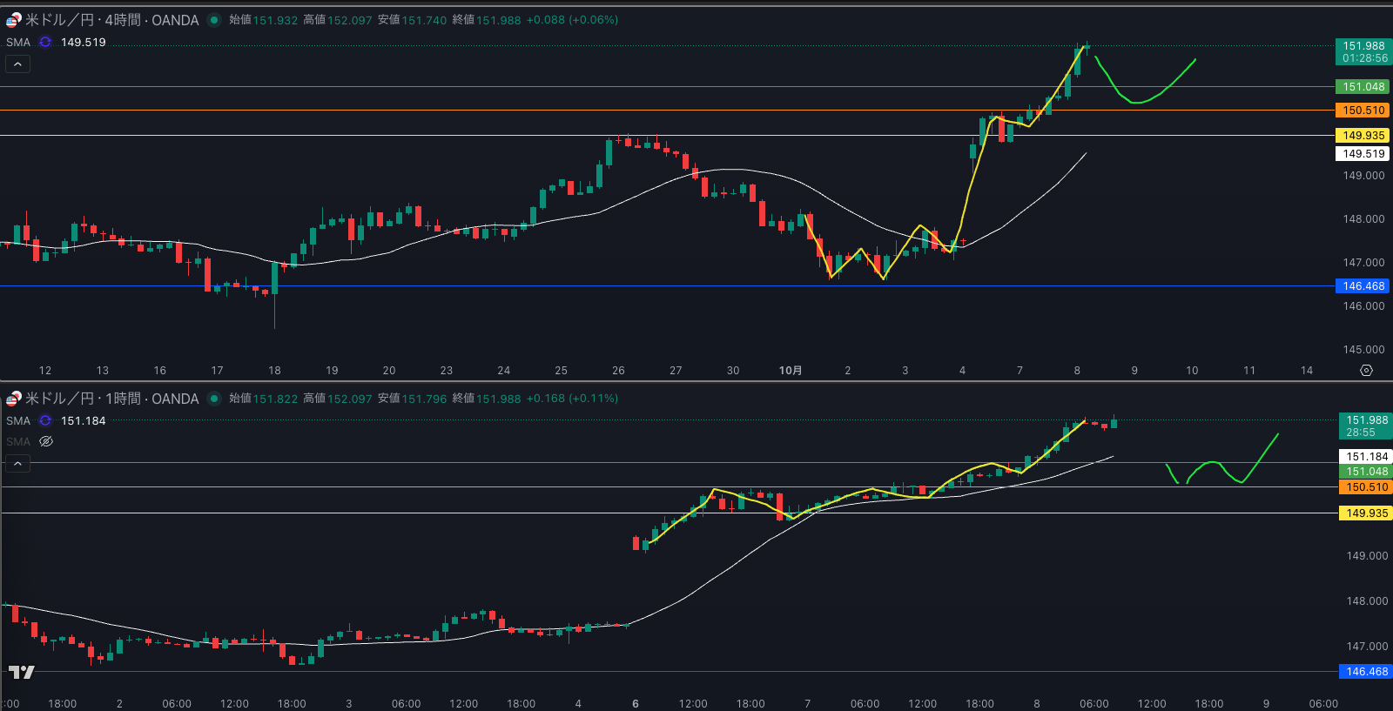Click the TradingView logo in the lower chart
1393x711 pixels.
point(22,672)
